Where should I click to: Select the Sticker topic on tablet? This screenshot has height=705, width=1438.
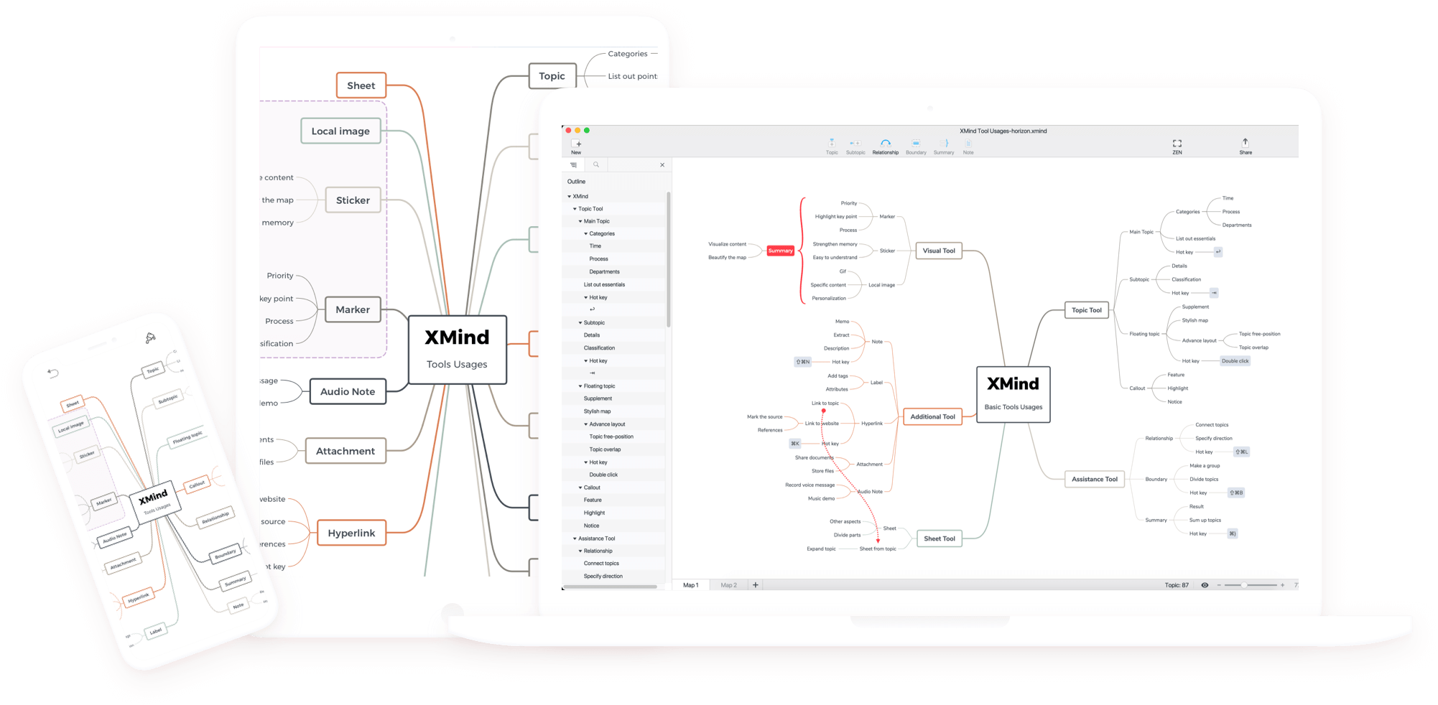[353, 200]
